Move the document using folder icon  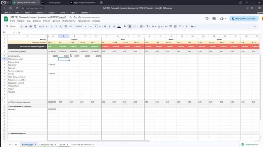(x=75, y=17)
